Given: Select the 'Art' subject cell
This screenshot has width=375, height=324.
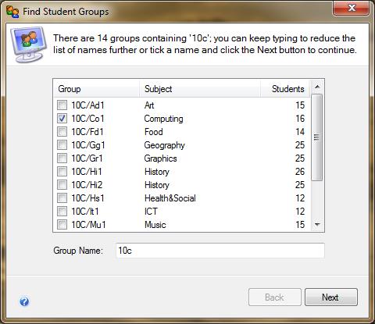Looking at the screenshot, I should coord(149,105).
